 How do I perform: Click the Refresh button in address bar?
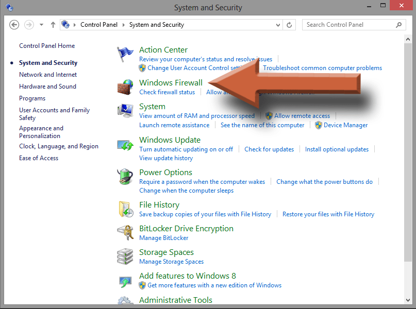289,25
